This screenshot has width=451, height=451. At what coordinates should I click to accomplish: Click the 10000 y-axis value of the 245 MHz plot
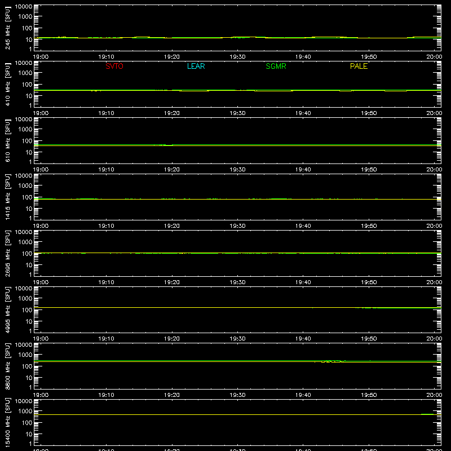click(24, 7)
